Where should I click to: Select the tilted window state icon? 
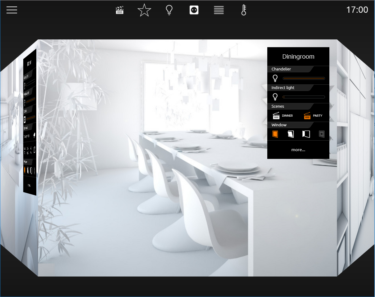pyautogui.click(x=291, y=134)
